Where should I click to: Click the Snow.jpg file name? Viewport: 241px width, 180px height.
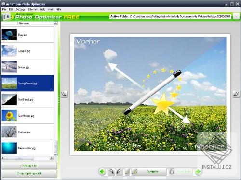pyautogui.click(x=24, y=67)
